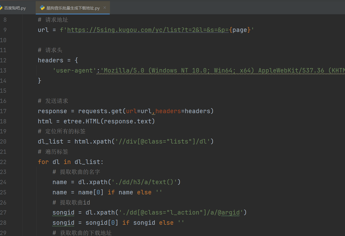Close the 酷狗音乐批量生成下载地址.py tab
The image size is (345, 236).
pyautogui.click(x=105, y=8)
